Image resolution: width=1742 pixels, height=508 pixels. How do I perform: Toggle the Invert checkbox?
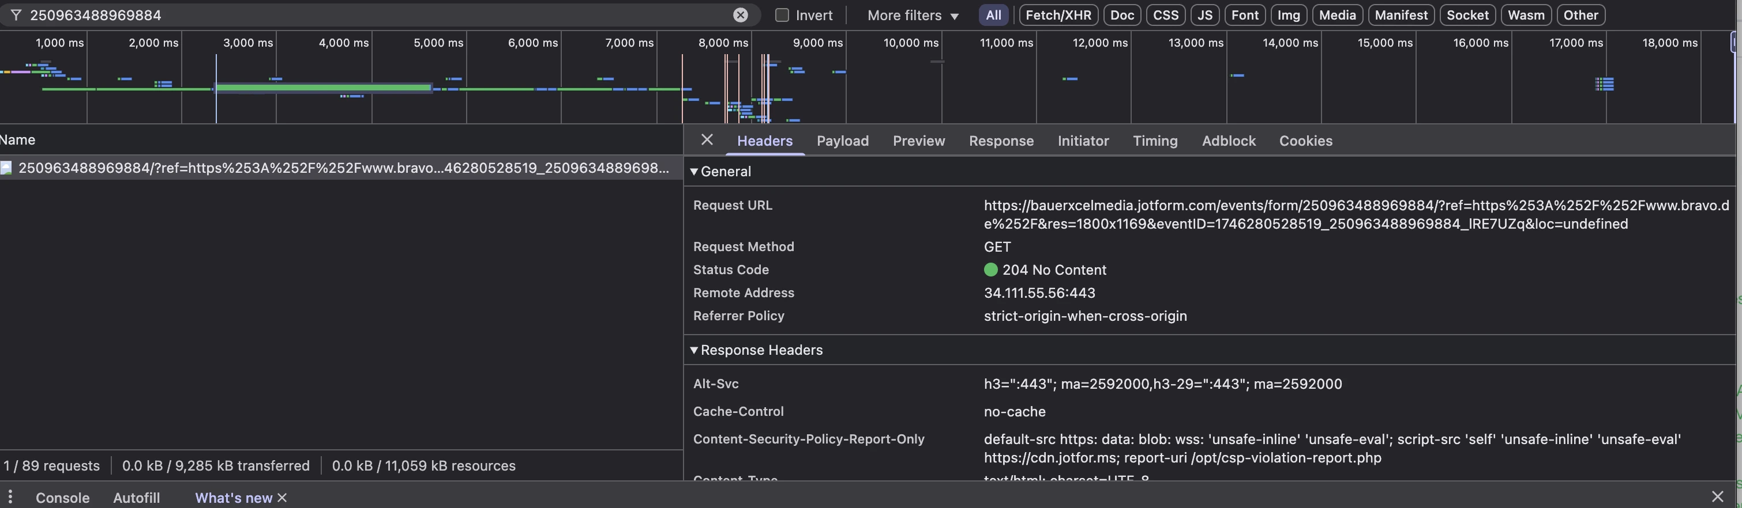(x=782, y=15)
